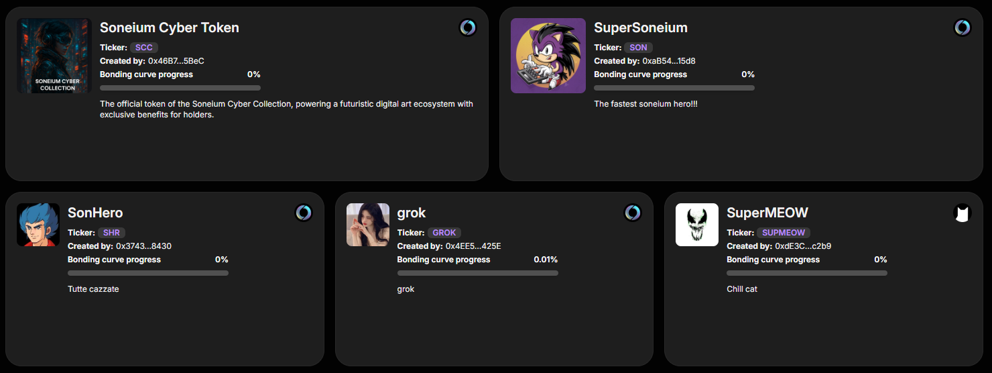Open the SuperSoneium token title
The width and height of the screenshot is (992, 373).
tap(641, 28)
